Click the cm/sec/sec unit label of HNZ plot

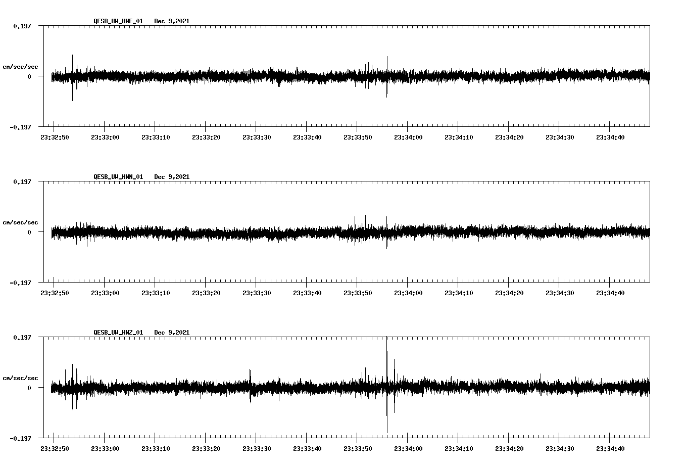20,379
